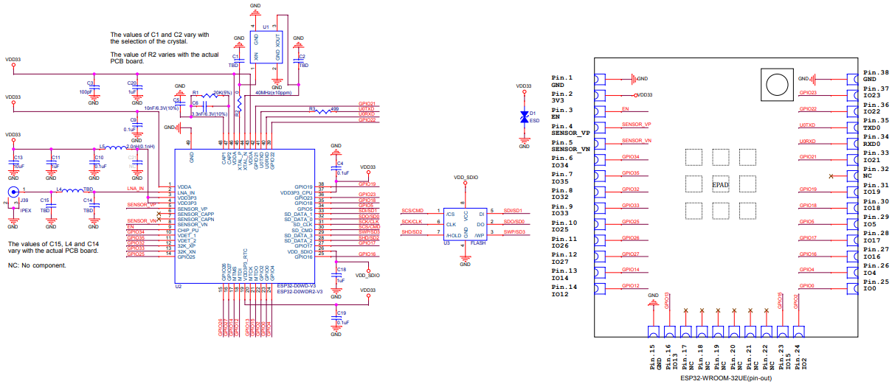Screen dimensions: 892x384
Task: Select the 'Pin.34 RXD0' label
Action: 876,140
